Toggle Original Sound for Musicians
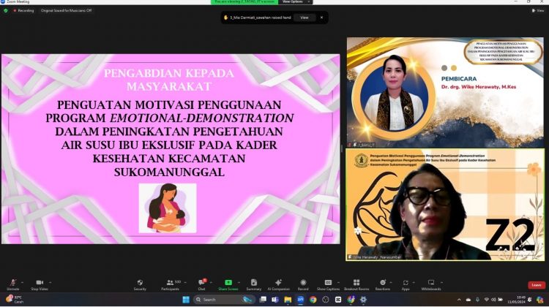549x307 pixels. (66, 11)
